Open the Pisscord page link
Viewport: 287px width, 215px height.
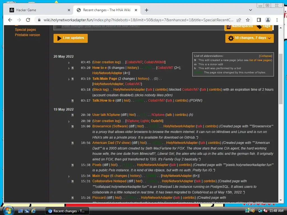[x=99, y=198]
